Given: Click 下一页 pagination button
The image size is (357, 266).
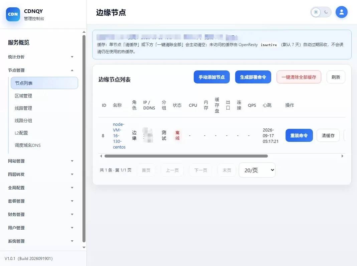Looking at the screenshot, I should (x=201, y=170).
